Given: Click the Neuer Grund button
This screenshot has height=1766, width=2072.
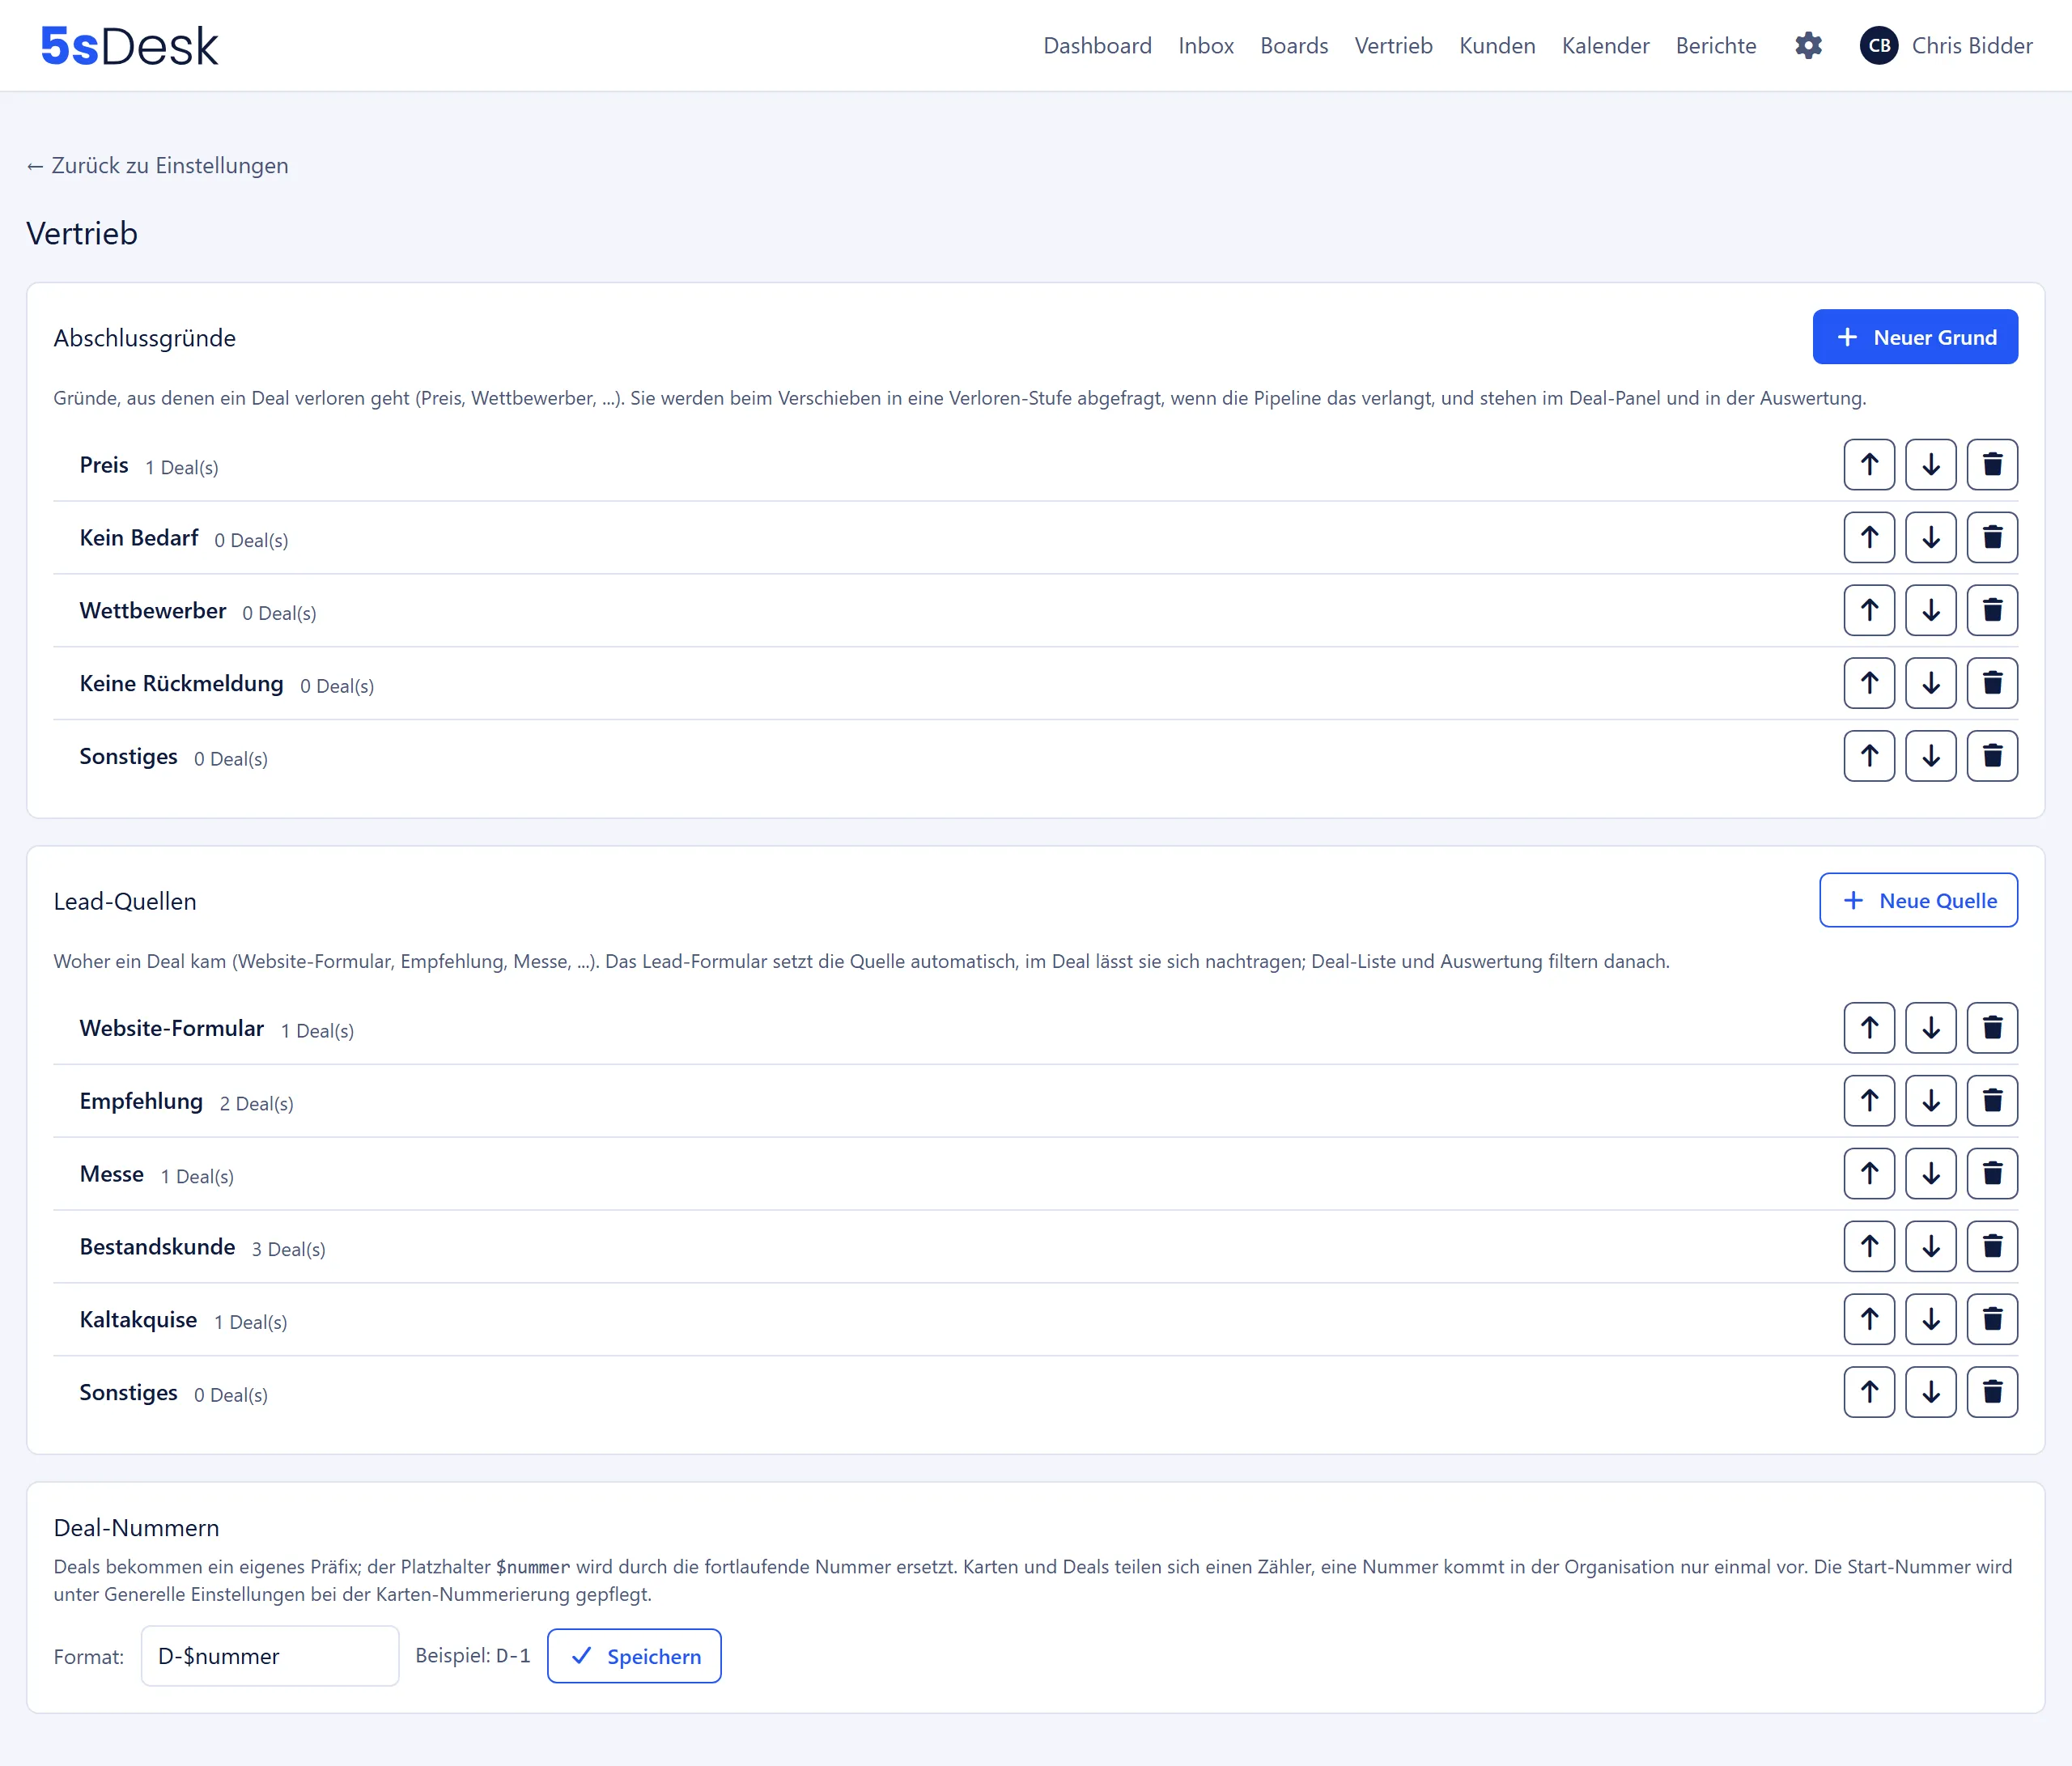Looking at the screenshot, I should (1915, 337).
